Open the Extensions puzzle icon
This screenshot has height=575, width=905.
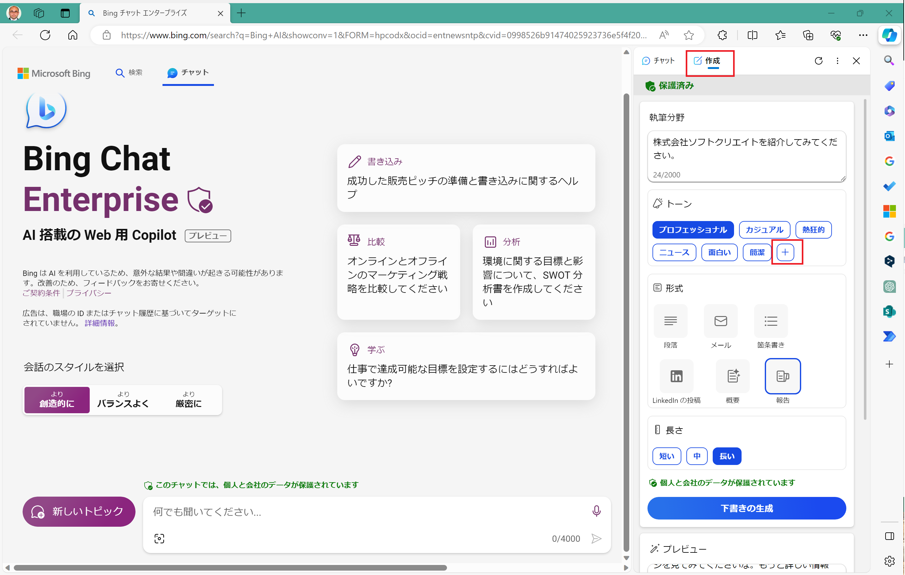click(x=722, y=35)
